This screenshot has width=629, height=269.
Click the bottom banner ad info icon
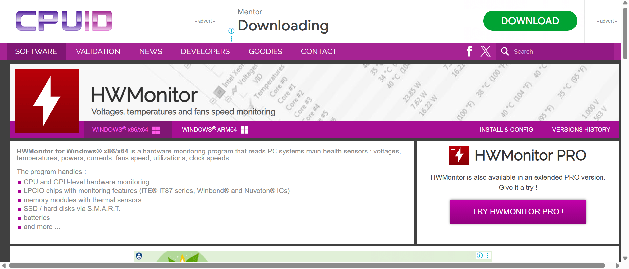[x=480, y=255]
